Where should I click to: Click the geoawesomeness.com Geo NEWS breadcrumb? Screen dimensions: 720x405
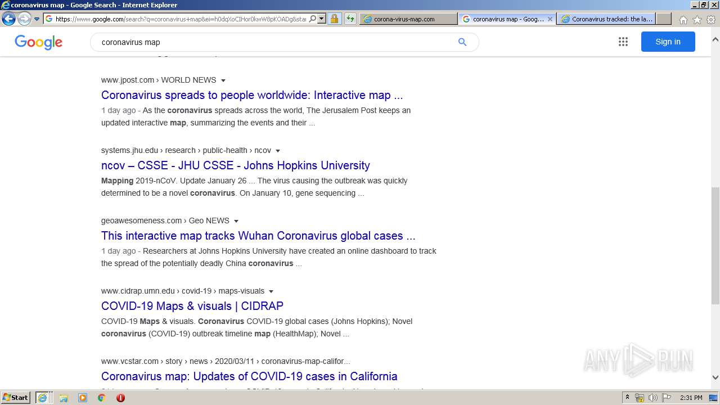pos(165,220)
